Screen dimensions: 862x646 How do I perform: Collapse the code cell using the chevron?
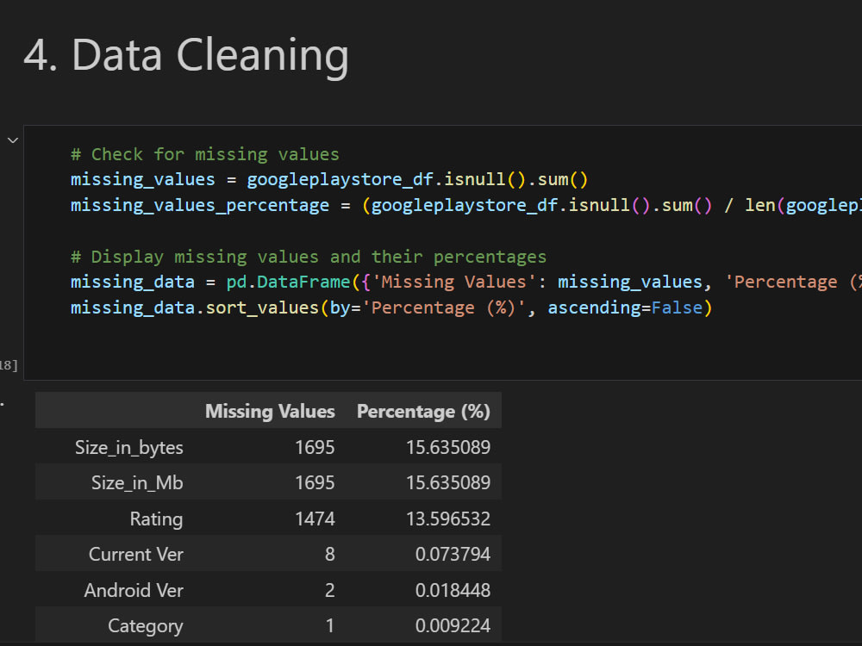click(x=12, y=140)
